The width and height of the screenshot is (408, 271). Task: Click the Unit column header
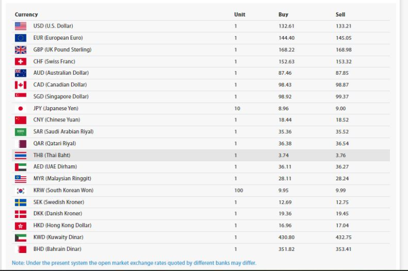(240, 14)
